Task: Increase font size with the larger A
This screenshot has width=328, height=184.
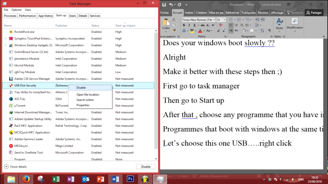Action: point(218,31)
